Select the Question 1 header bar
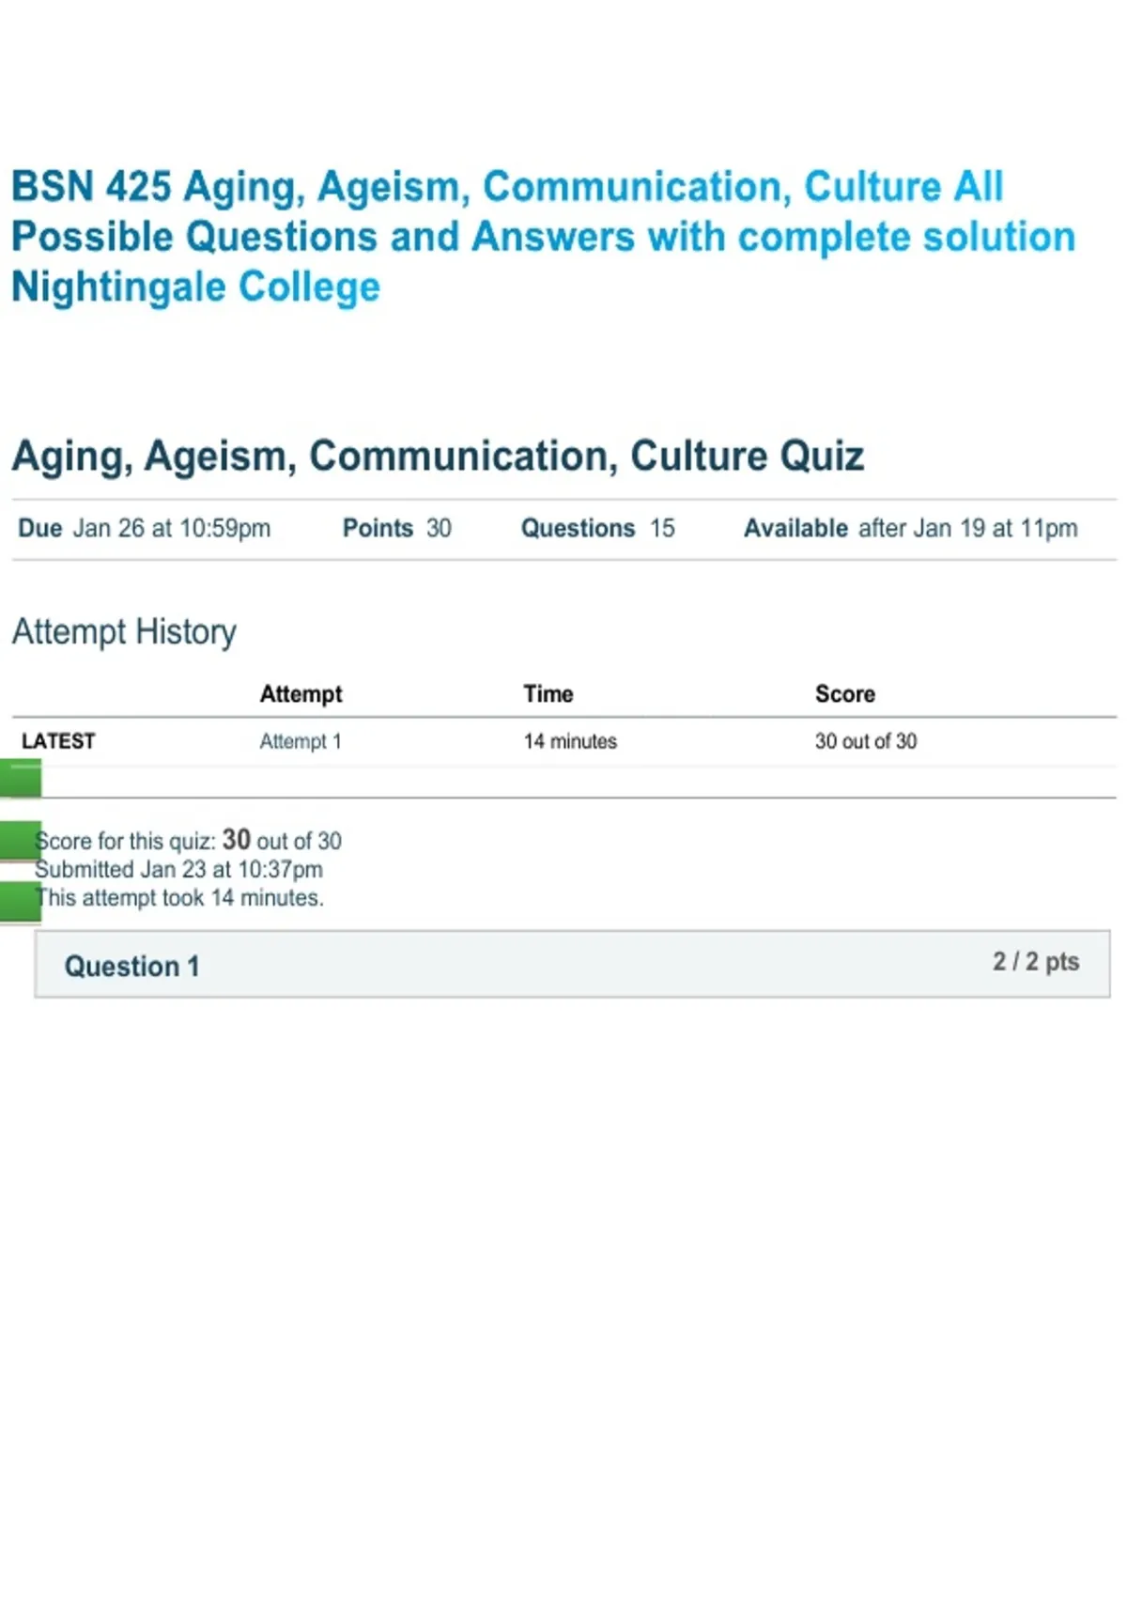Viewport: 1127px width, 1597px height. coord(572,964)
